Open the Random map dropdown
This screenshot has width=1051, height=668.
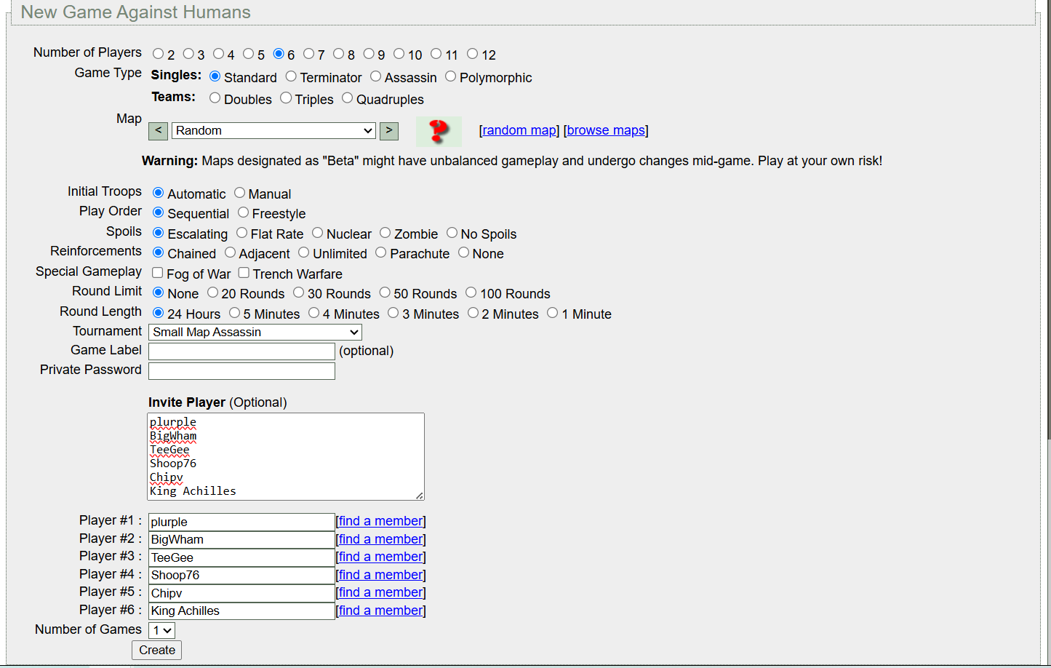(274, 131)
